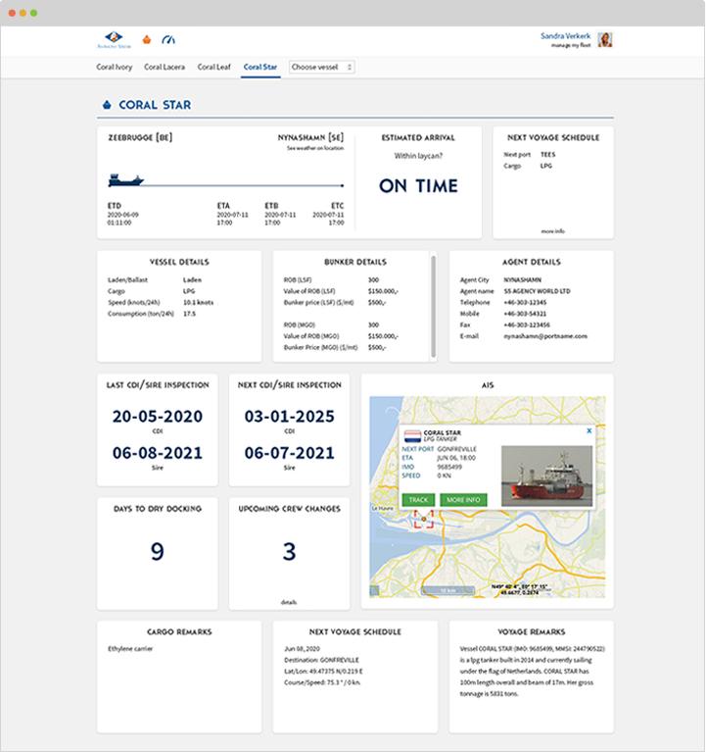The image size is (706, 752).
Task: Click the Bunker Details scrollbar
Action: click(433, 307)
